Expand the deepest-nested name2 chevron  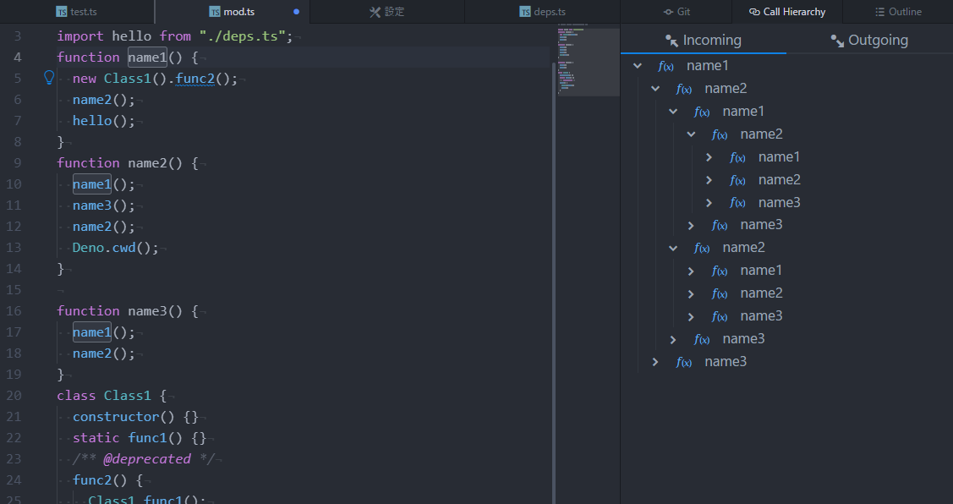point(709,180)
